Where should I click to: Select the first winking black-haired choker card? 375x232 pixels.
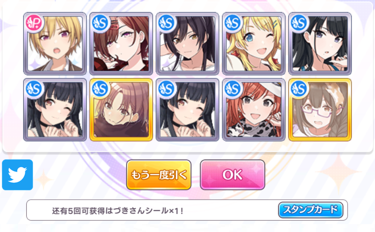pyautogui.click(x=55, y=110)
